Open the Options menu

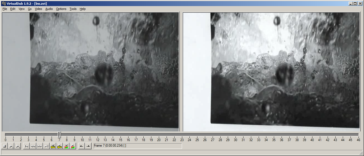pos(61,9)
